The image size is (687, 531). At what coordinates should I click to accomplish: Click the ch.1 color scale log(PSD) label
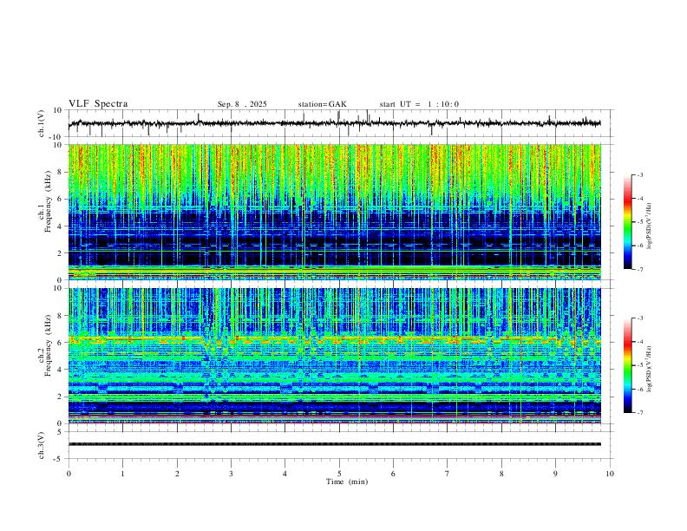650,226
